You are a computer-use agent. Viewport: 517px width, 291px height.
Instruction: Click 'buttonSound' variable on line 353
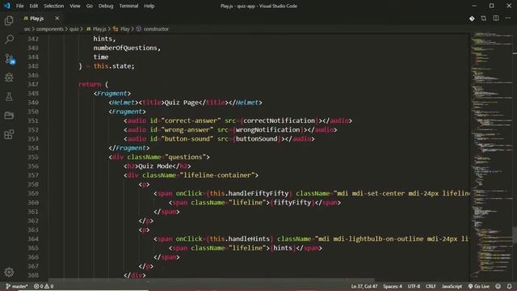257,139
